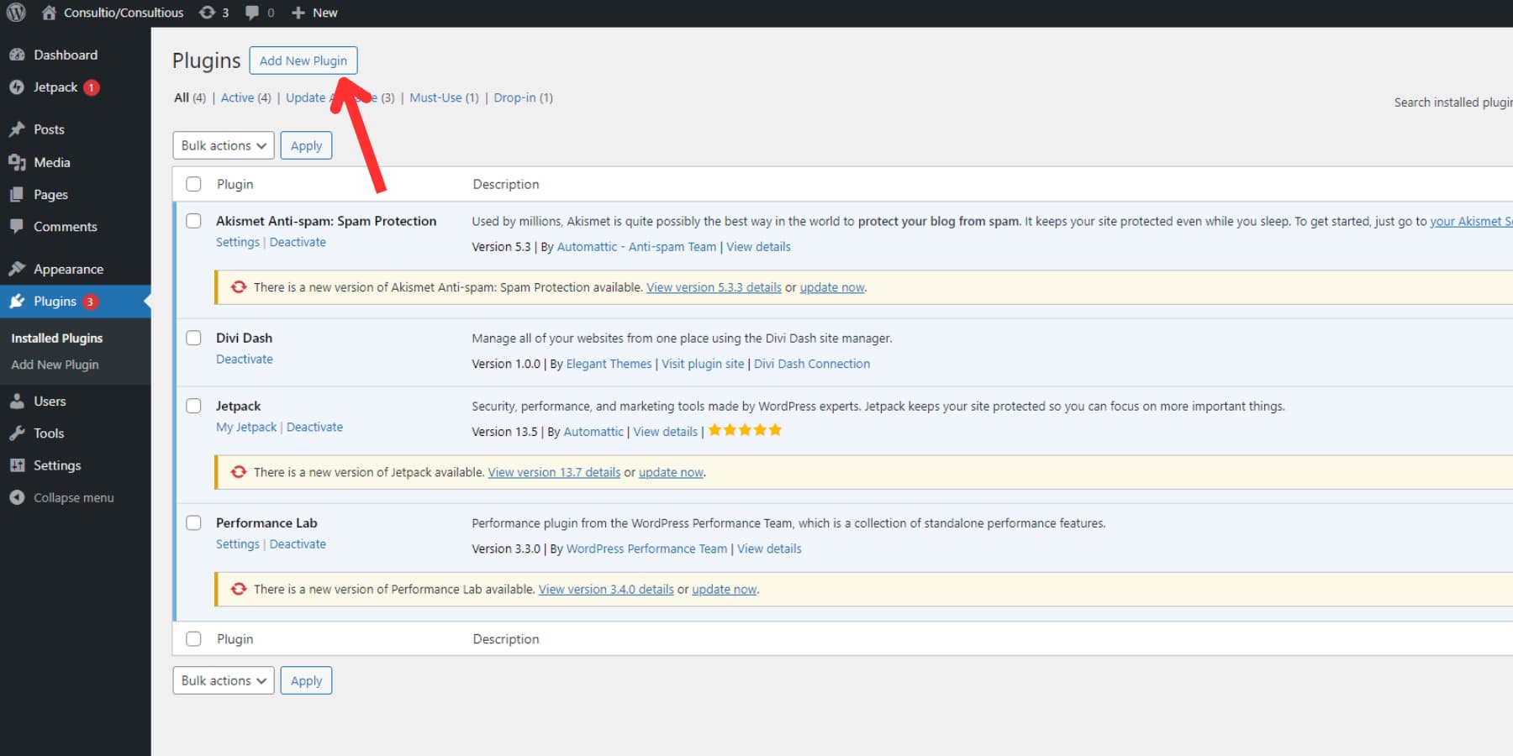This screenshot has width=1513, height=756.
Task: Open the bottom Bulk actions dropdown
Action: click(223, 680)
